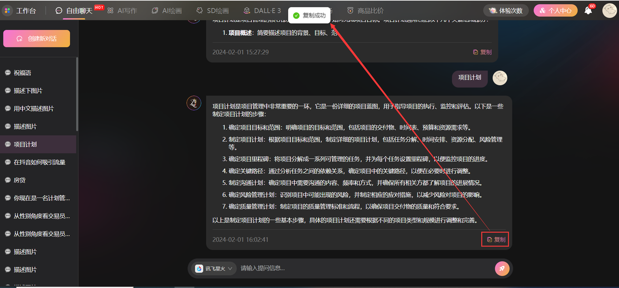
Task: Click the 个人中心 button
Action: point(555,11)
